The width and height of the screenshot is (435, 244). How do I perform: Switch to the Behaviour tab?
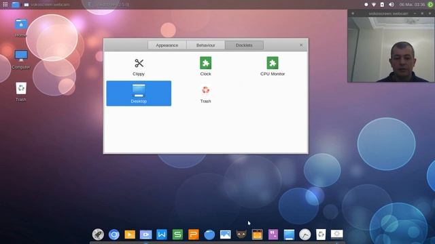[205, 45]
